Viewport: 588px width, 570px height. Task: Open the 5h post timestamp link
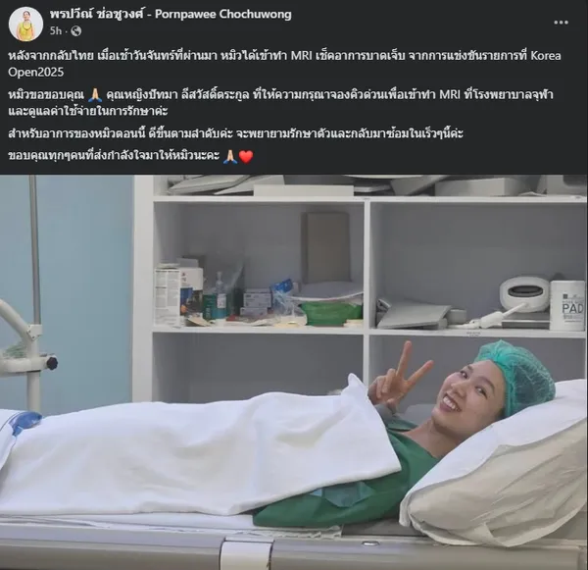pyautogui.click(x=55, y=30)
